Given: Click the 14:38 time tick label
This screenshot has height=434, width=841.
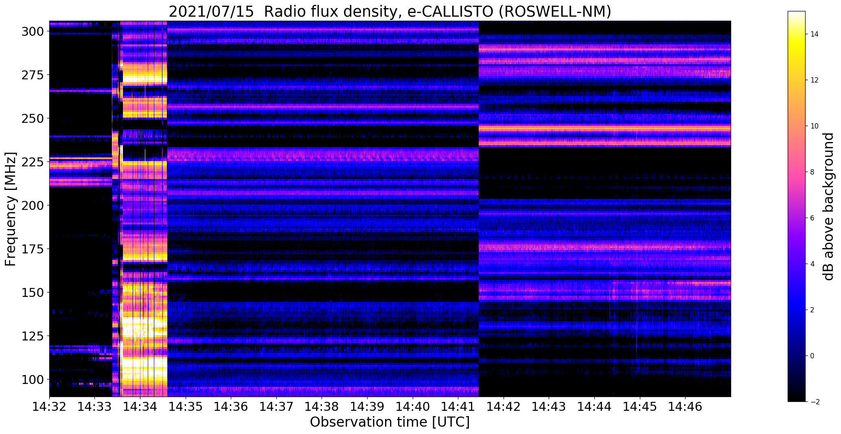Looking at the screenshot, I should (x=322, y=406).
